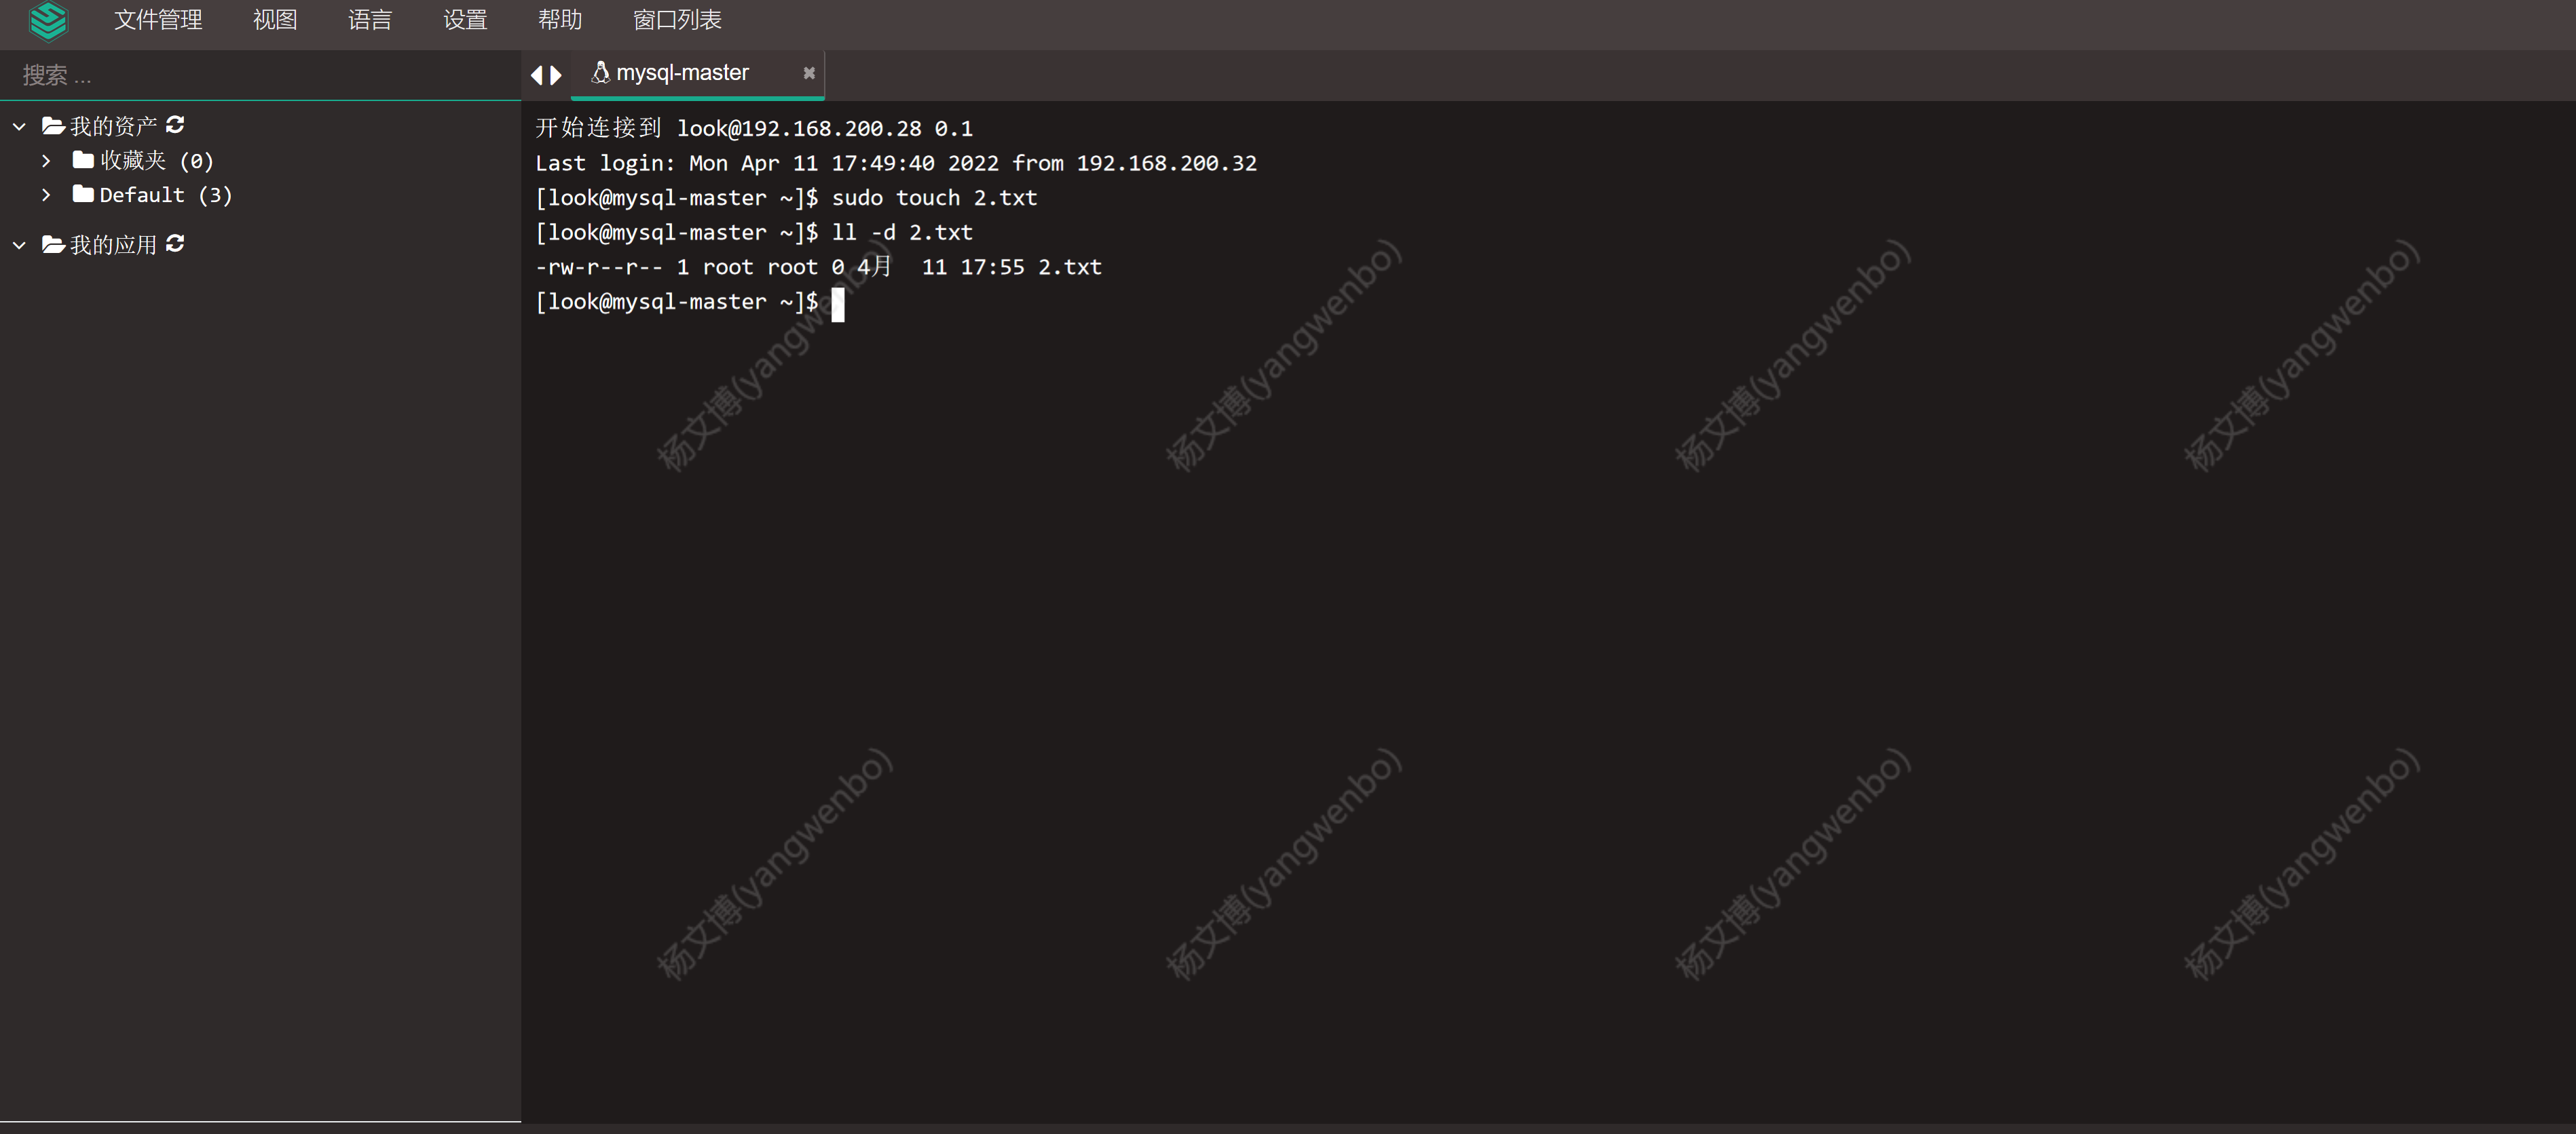
Task: Collapse the 我的应用 tree node
Action: 19,245
